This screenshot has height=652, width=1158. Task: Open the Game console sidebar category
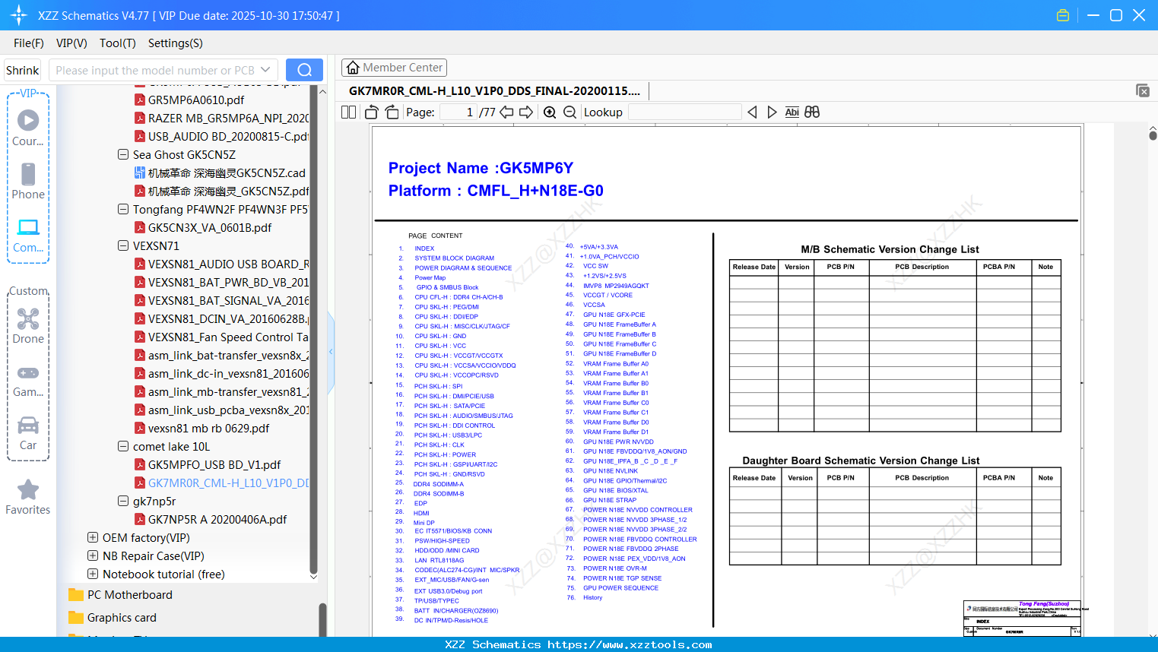pyautogui.click(x=28, y=380)
